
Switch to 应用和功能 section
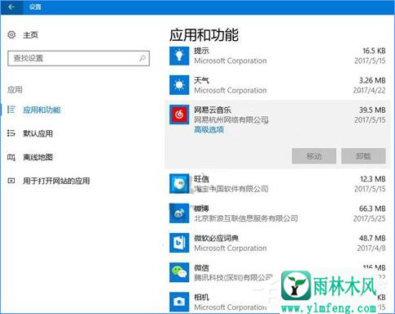click(42, 110)
